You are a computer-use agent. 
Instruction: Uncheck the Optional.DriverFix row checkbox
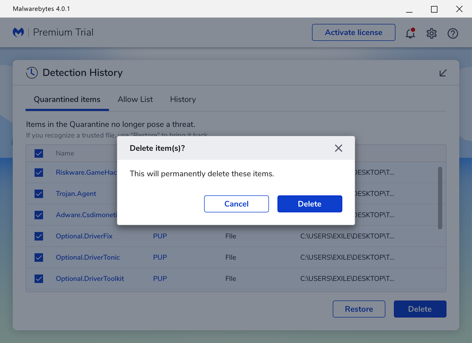[x=39, y=236]
